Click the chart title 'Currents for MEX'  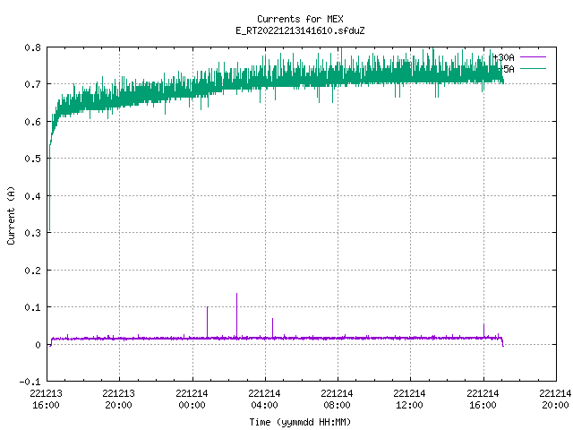(x=300, y=19)
